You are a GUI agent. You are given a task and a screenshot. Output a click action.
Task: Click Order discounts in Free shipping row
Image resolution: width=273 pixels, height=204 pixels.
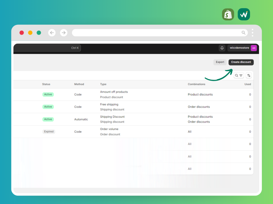[x=199, y=107]
